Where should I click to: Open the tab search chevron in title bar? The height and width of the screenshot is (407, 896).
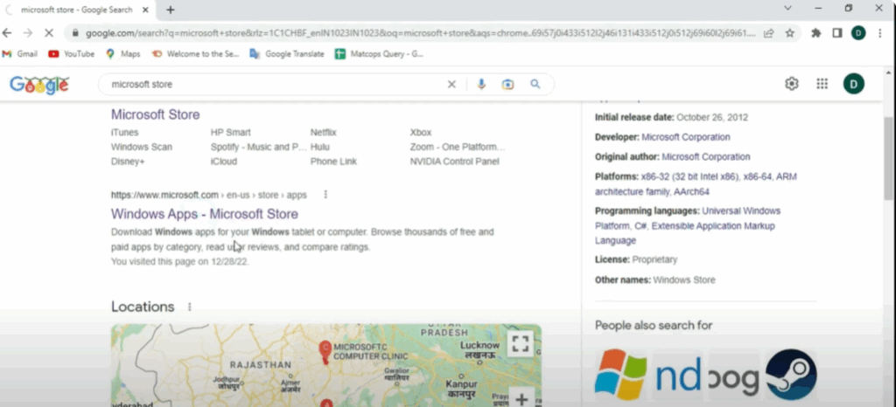pyautogui.click(x=787, y=8)
